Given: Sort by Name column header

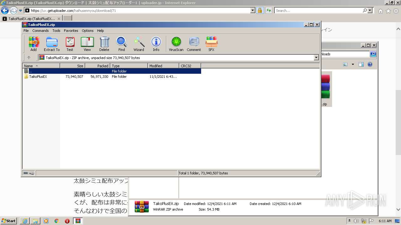Looking at the screenshot, I should point(41,66).
